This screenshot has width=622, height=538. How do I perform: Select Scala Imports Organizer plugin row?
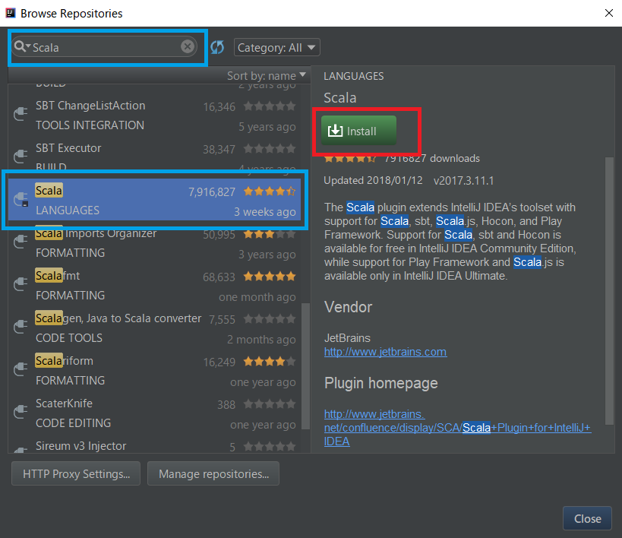(x=154, y=243)
